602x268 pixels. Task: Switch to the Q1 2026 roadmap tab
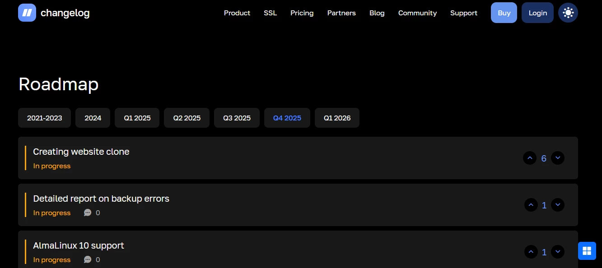point(337,118)
